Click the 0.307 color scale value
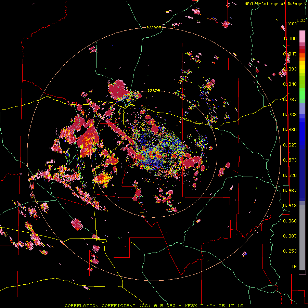Screen dimensions: 308x308 290,236
